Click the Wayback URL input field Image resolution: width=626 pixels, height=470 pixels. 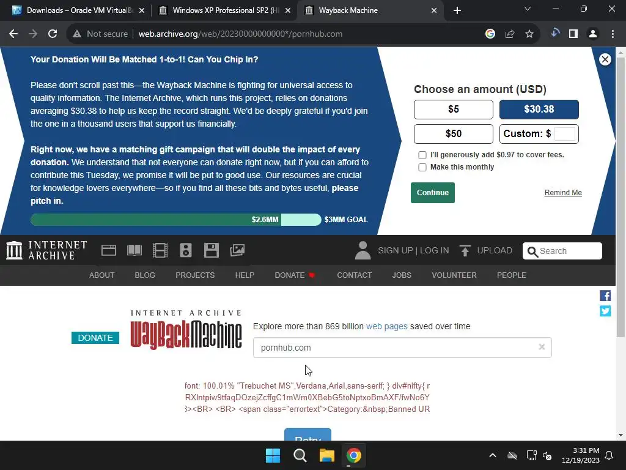point(402,348)
